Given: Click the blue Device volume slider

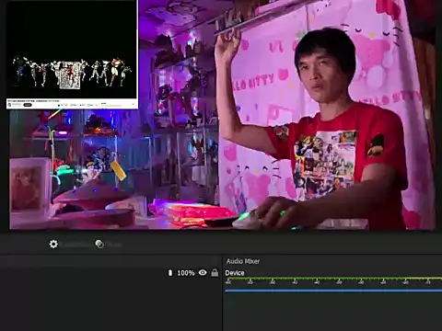Looking at the screenshot, I should pyautogui.click(x=333, y=290).
